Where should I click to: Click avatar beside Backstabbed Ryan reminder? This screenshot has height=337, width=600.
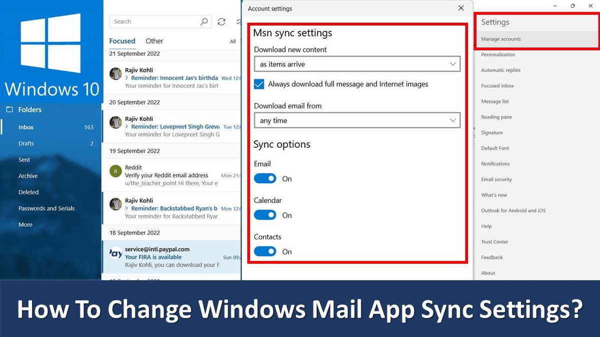(x=115, y=204)
